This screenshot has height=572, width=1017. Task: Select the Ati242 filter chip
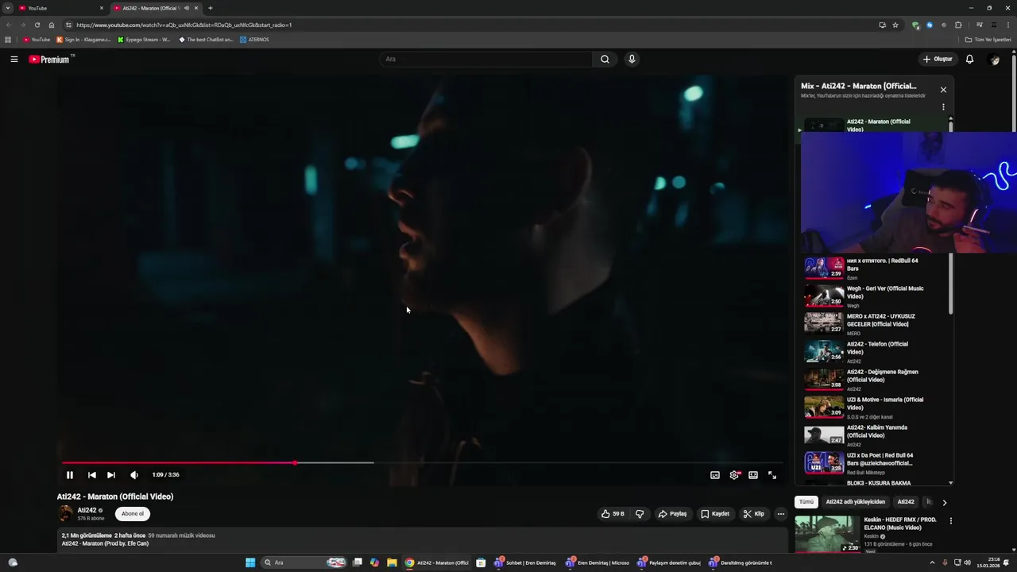(906, 502)
